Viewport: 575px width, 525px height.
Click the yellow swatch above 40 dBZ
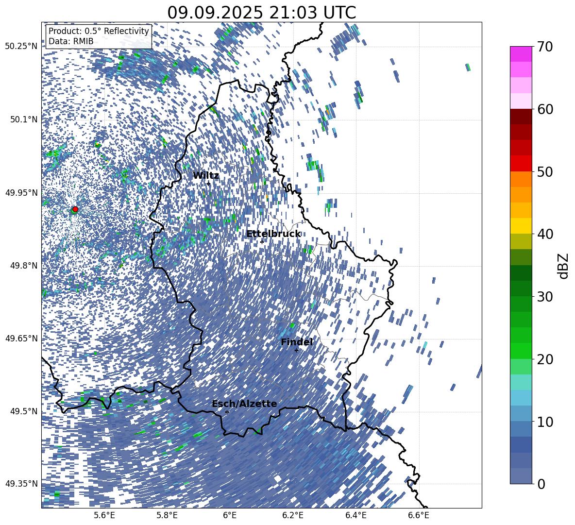point(521,226)
